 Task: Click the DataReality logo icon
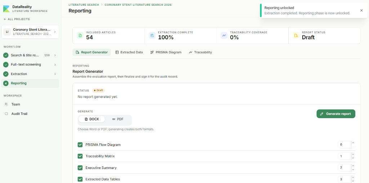[6, 9]
